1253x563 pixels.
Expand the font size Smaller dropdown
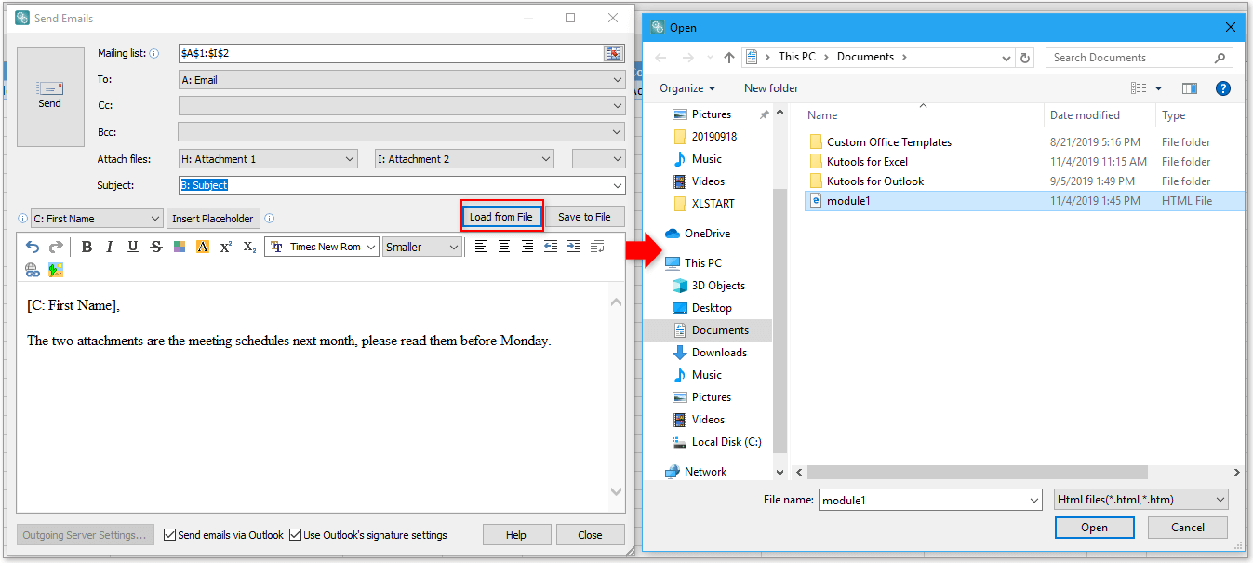[x=453, y=247]
